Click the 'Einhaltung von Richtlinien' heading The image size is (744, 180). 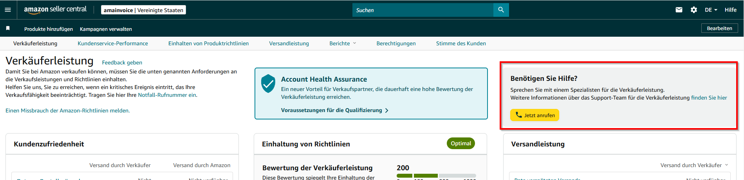coord(306,144)
